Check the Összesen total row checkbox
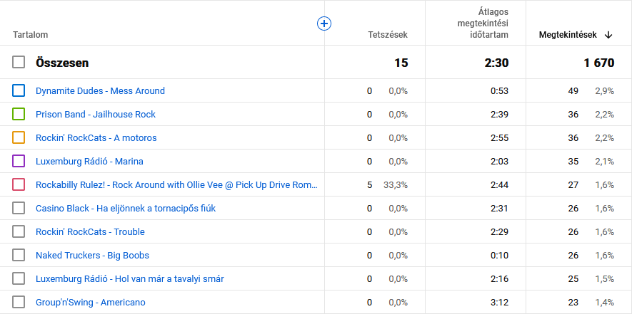The width and height of the screenshot is (632, 314). click(19, 63)
